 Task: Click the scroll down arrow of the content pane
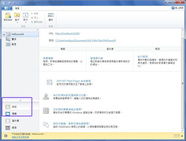183,130
